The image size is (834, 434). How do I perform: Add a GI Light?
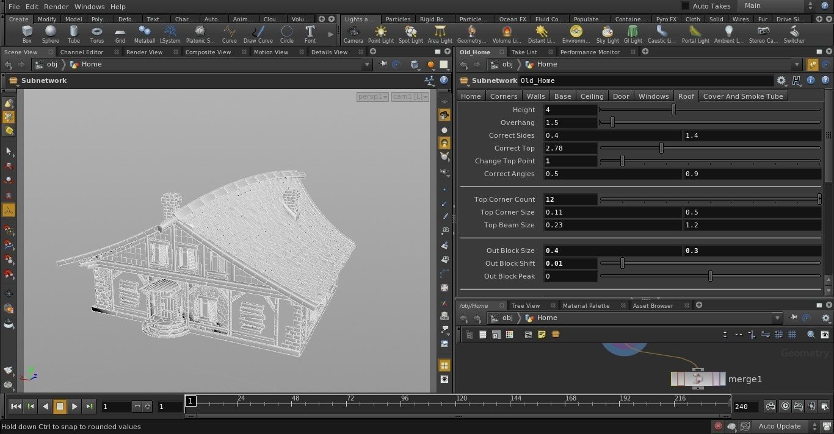pos(633,34)
